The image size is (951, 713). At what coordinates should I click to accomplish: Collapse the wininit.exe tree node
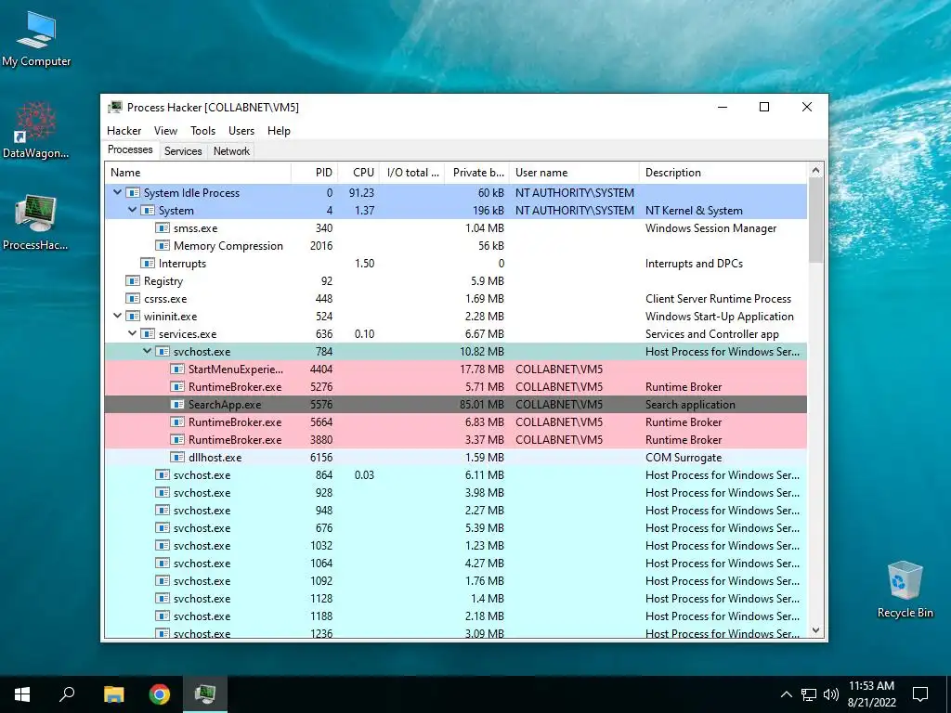(118, 316)
